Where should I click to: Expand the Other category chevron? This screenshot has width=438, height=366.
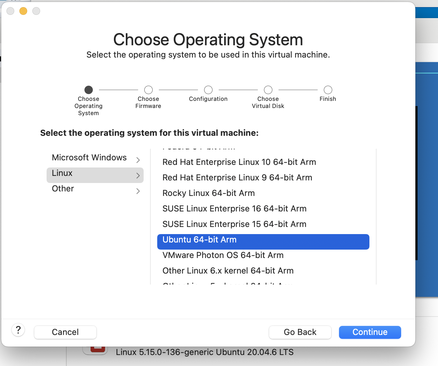(x=138, y=191)
